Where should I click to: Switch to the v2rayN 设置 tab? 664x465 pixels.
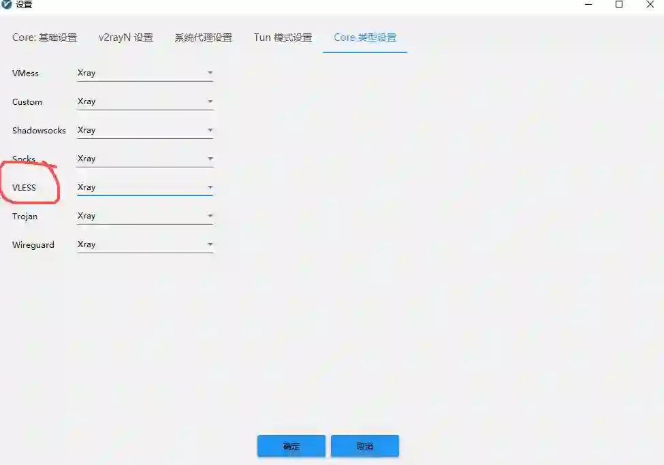point(126,37)
